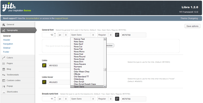Screen dimensions: 203x103
Task: Click the Links color swatch
Action: point(44,66)
